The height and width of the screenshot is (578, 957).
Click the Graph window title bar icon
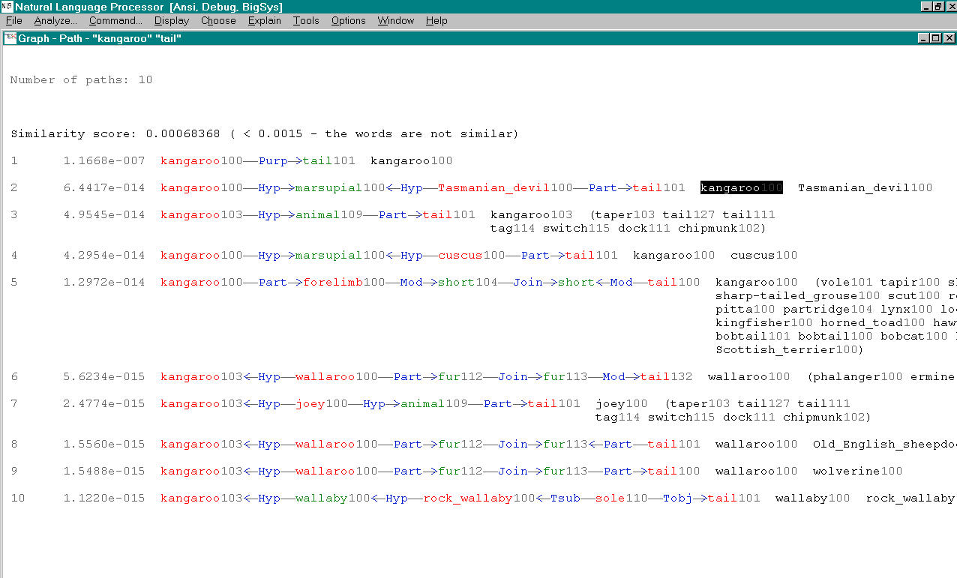10,37
